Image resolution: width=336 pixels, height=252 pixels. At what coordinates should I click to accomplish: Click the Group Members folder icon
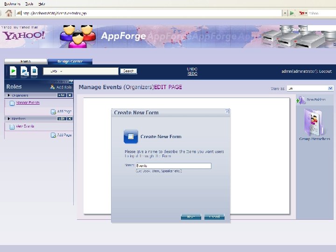(314, 122)
